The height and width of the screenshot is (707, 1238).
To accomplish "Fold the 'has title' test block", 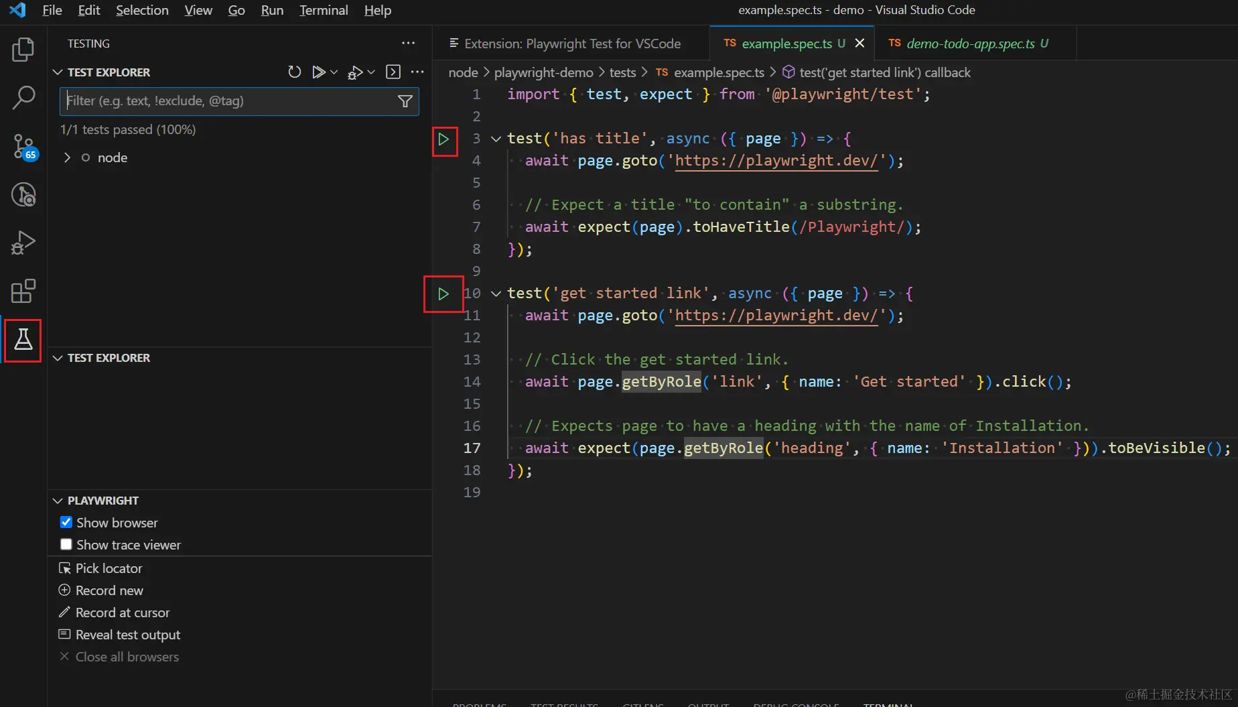I will 496,139.
